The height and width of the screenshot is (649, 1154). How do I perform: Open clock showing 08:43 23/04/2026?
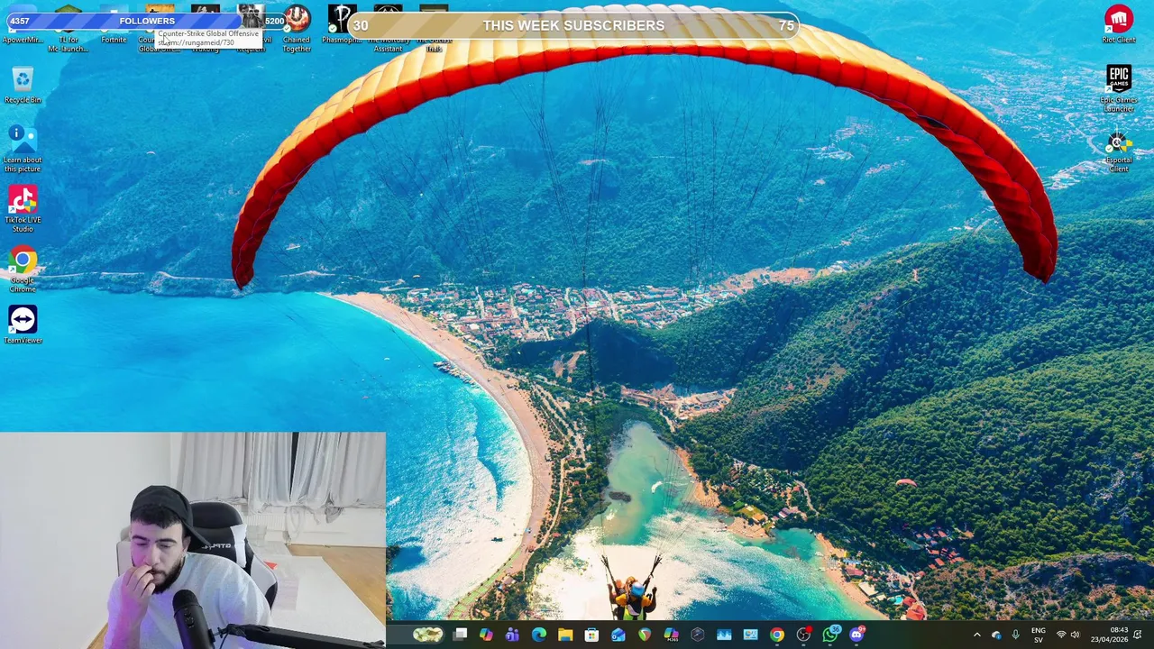coord(1108,635)
